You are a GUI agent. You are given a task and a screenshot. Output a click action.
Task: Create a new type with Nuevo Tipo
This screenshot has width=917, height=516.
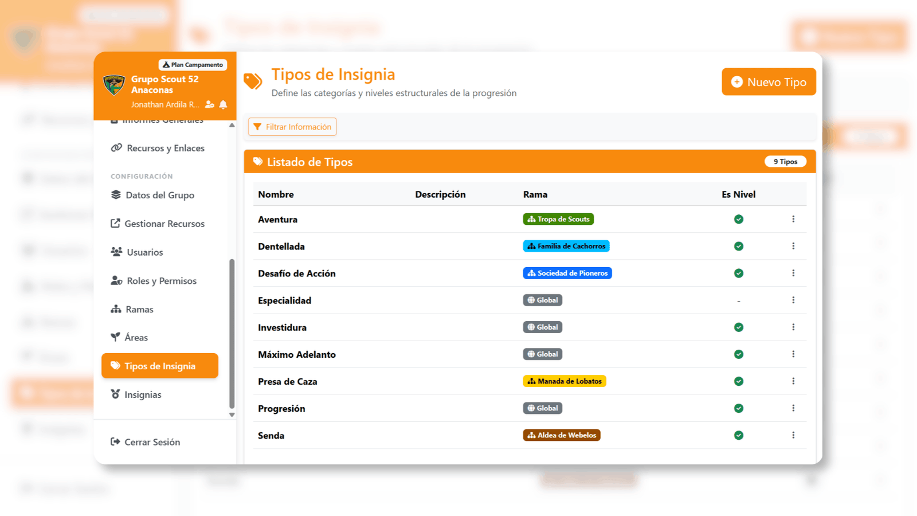click(769, 82)
